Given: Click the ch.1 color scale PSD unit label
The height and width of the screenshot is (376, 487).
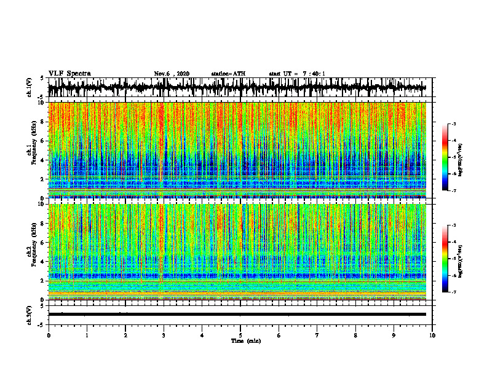Looking at the screenshot, I should 461,160.
